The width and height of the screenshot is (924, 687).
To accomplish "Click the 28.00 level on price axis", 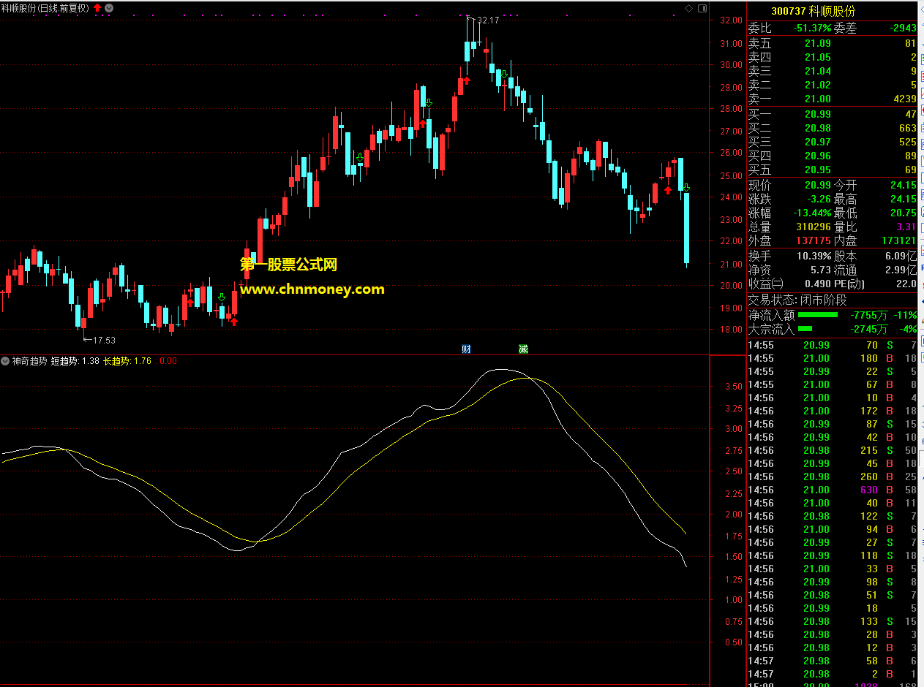I will [732, 109].
